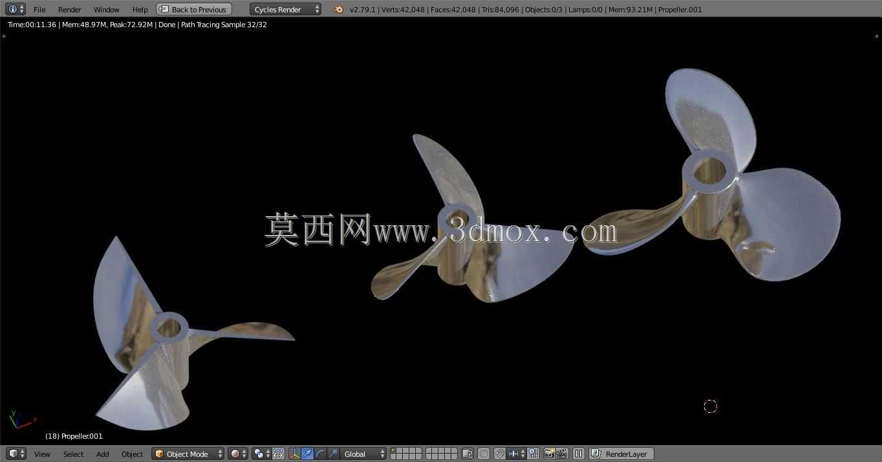The image size is (882, 462).
Task: Select the rotate manipulator arc icon
Action: pyautogui.click(x=321, y=454)
